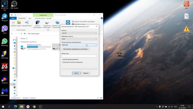This screenshot has height=109, width=193.
Task: Click the volume icon in system tray
Action: [x=172, y=107]
